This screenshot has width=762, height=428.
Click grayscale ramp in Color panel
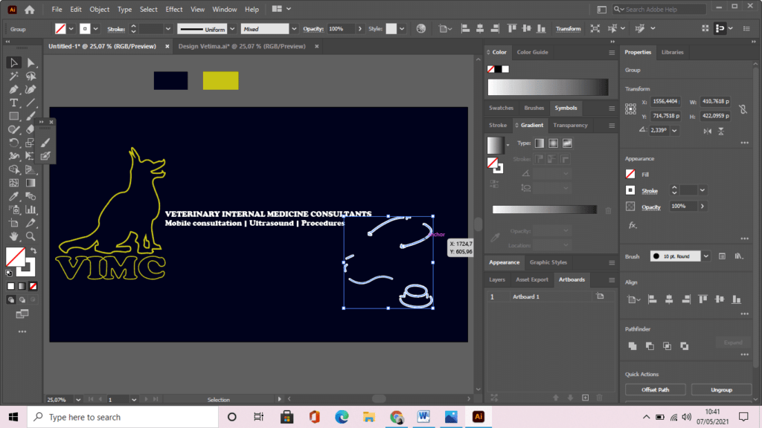pos(548,87)
